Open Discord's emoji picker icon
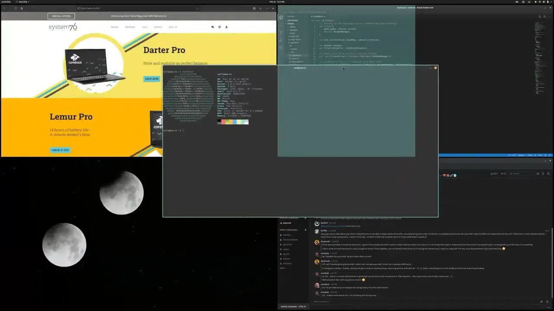 [548, 301]
